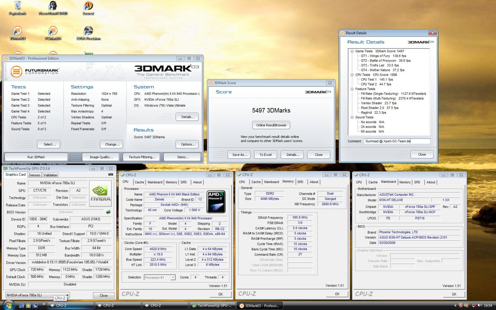496x310 pixels.
Task: Click the To Excel button
Action: [x=266, y=155]
